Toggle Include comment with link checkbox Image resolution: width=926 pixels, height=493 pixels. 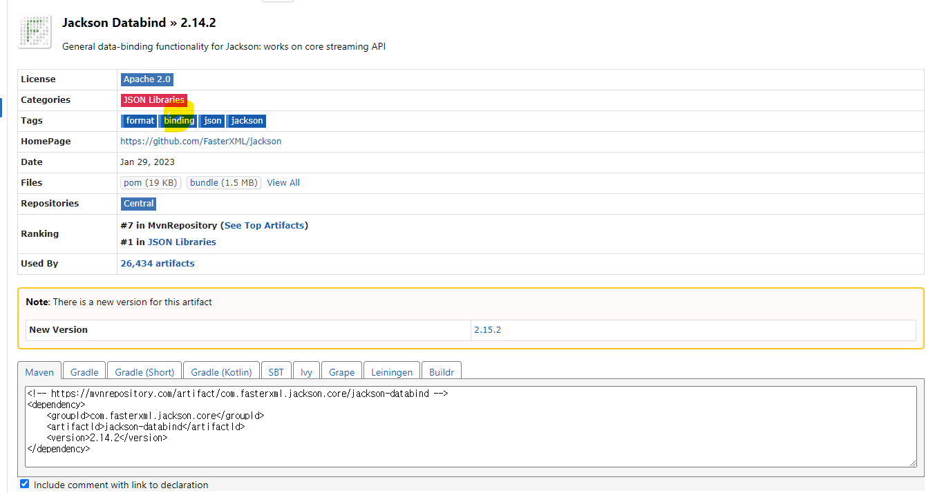25,484
